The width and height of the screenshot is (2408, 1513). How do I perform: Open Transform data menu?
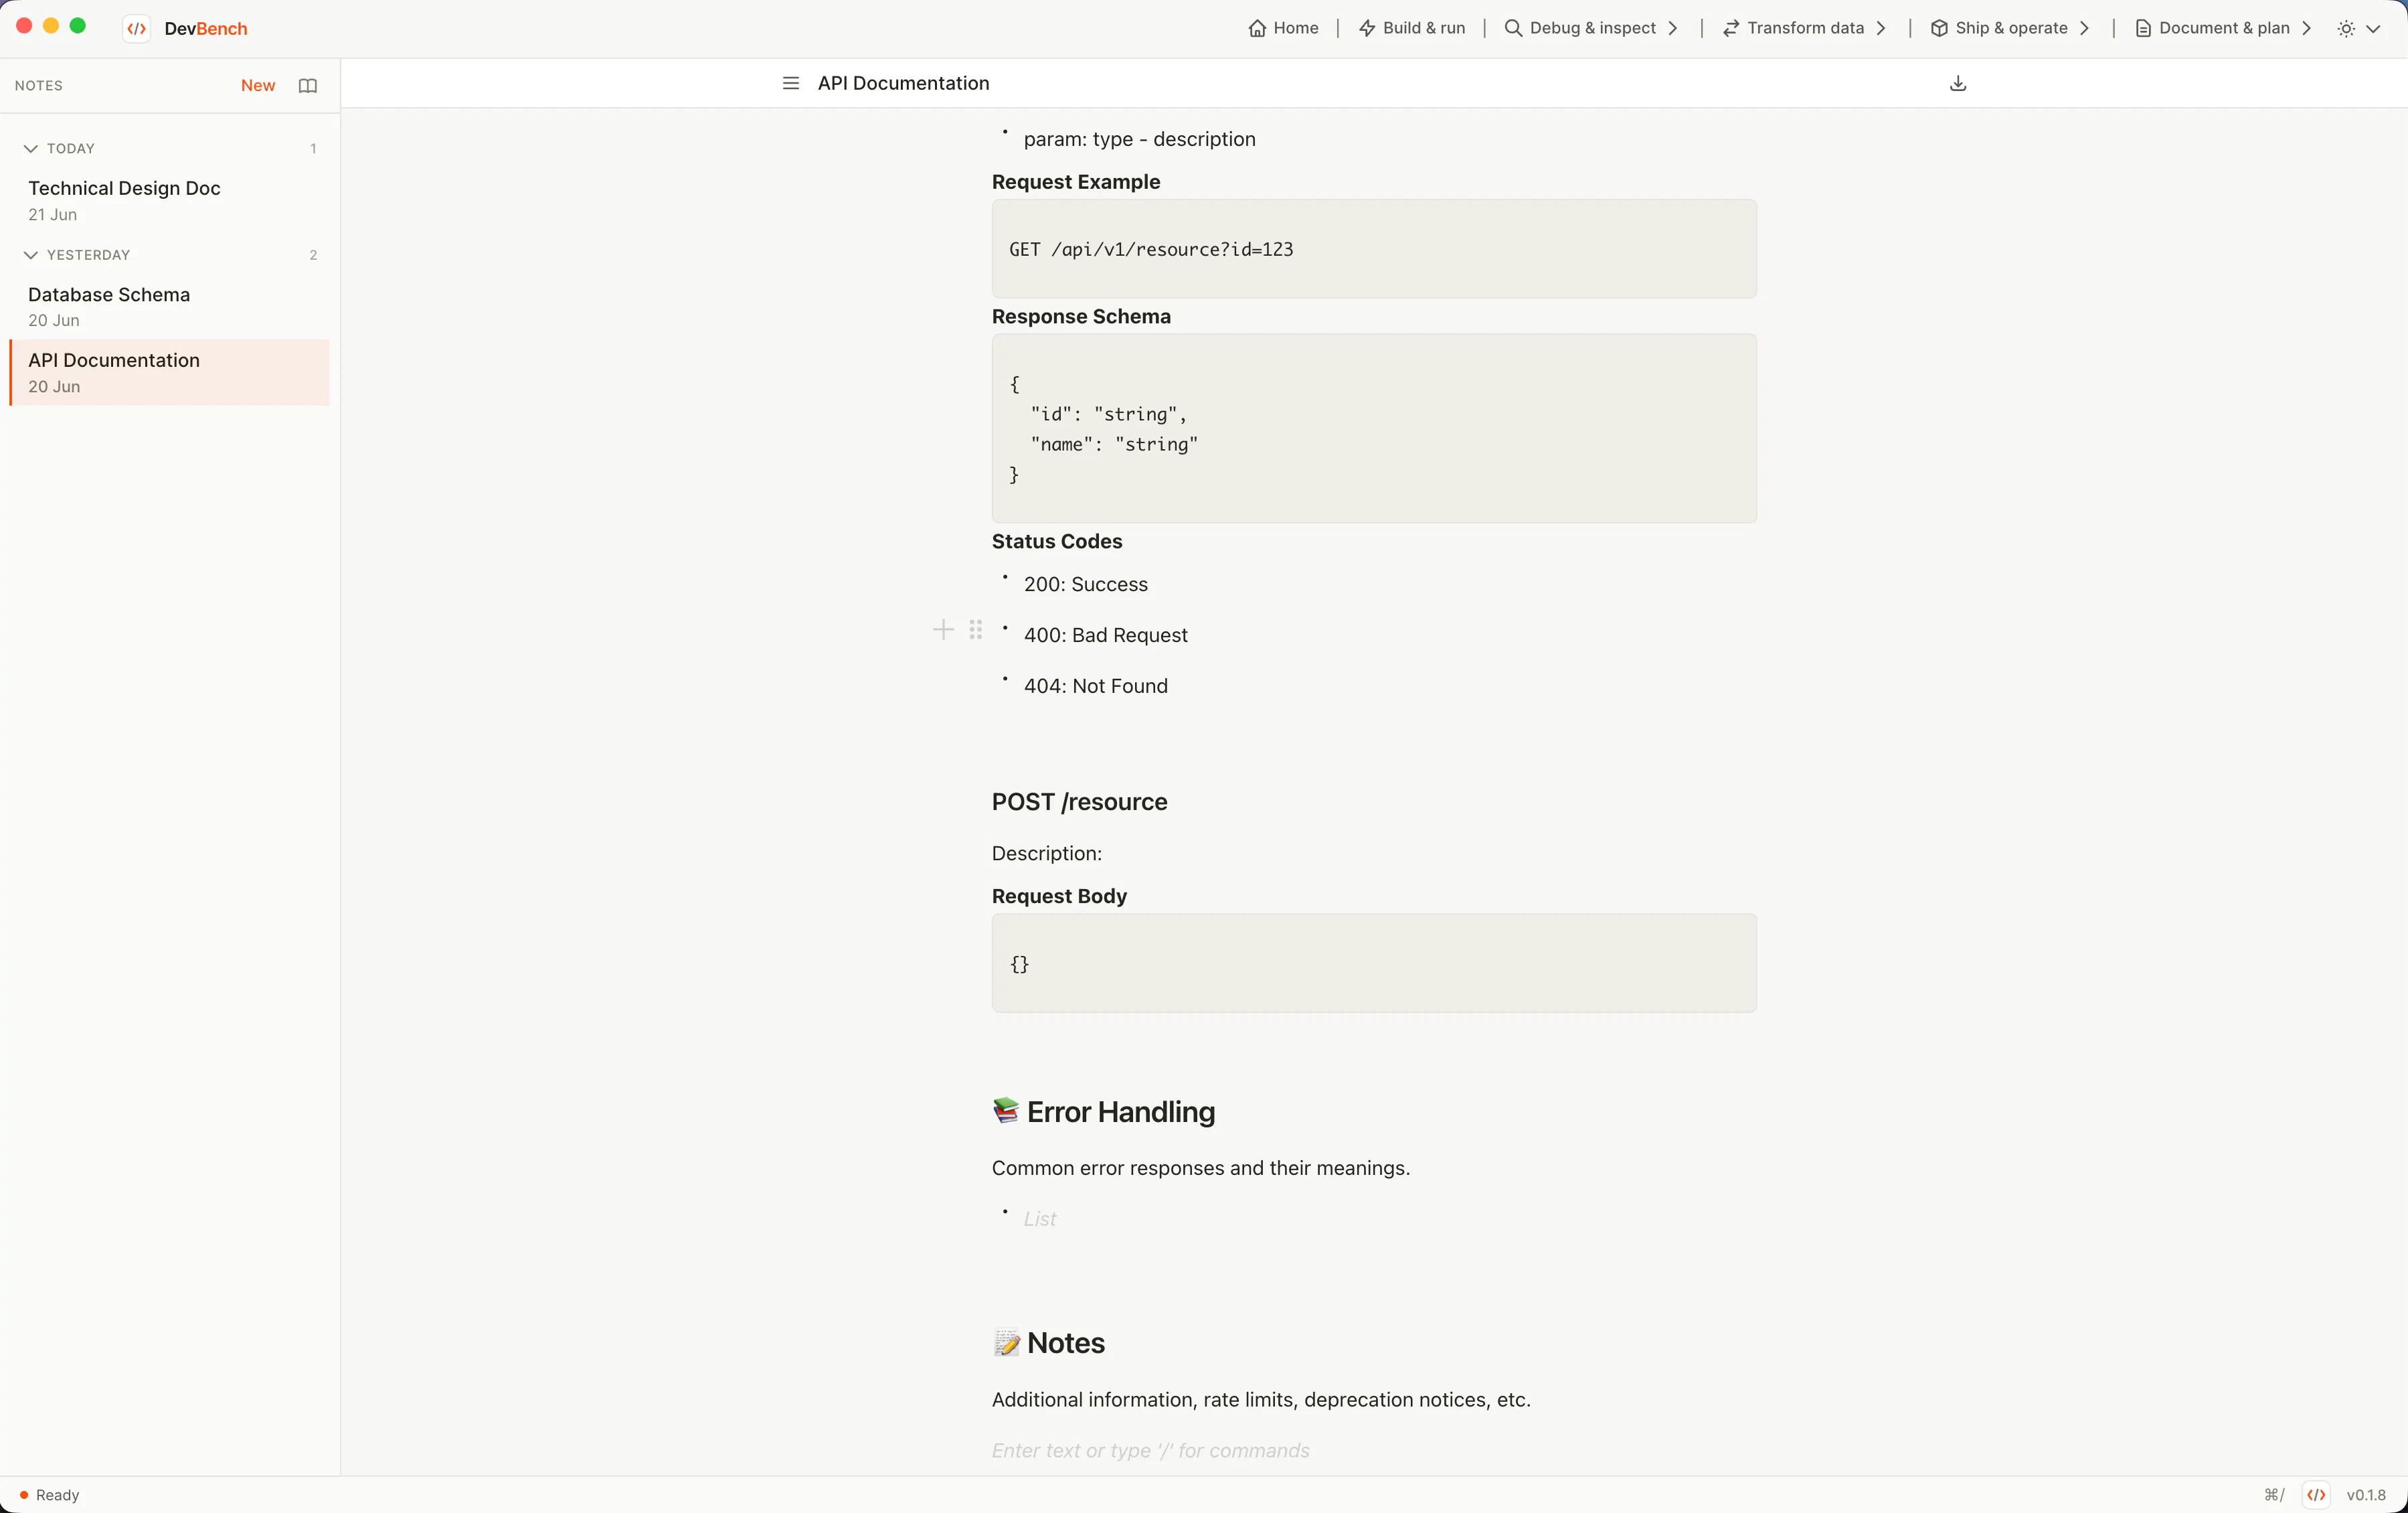(x=1804, y=28)
